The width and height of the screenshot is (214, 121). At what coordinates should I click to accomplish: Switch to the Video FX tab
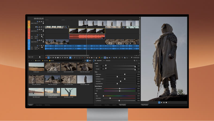click(114, 105)
